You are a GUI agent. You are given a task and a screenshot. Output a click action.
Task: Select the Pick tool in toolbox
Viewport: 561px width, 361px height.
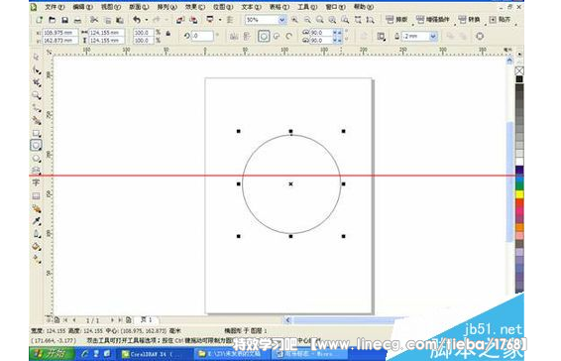click(x=36, y=58)
